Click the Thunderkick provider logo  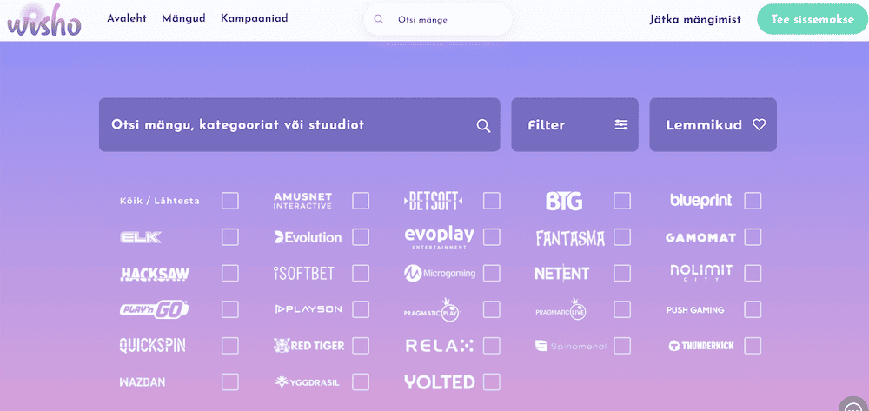(701, 346)
